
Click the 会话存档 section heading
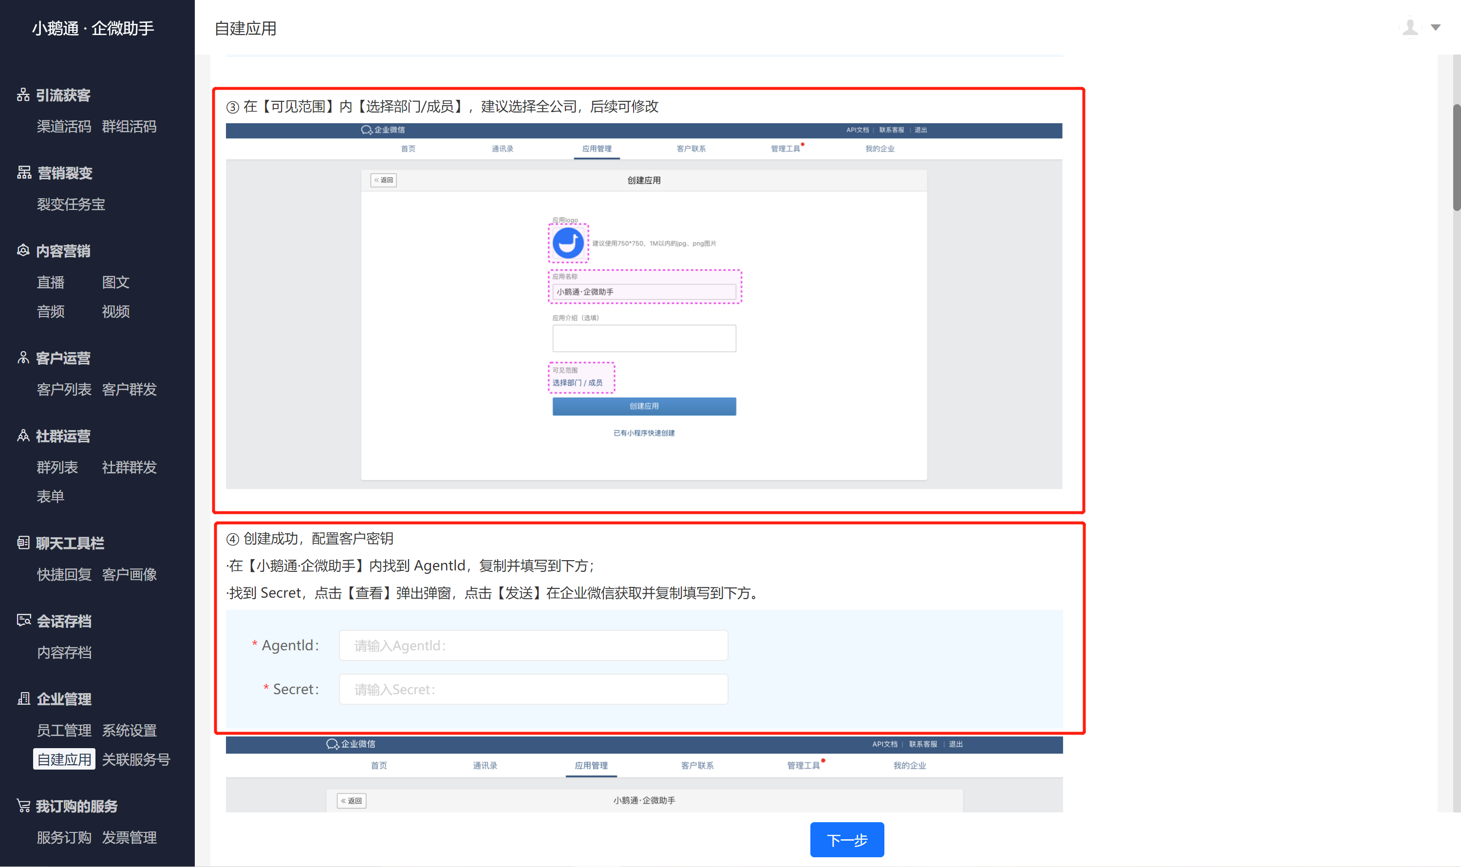click(64, 621)
